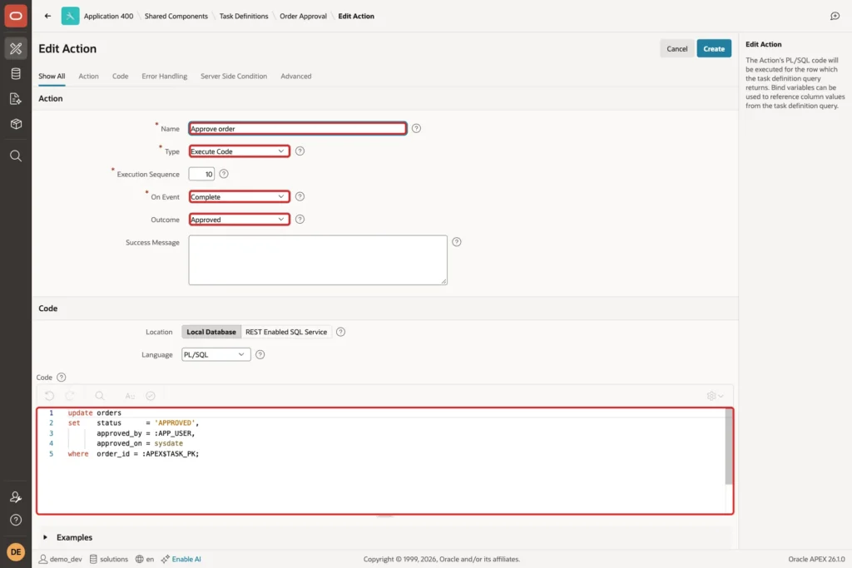
Task: Focus the Name input field
Action: click(x=298, y=128)
